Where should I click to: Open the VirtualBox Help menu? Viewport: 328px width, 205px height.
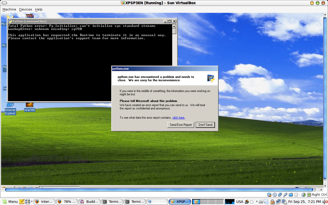point(39,9)
